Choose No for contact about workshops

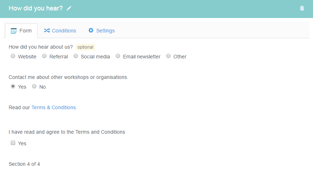34,86
